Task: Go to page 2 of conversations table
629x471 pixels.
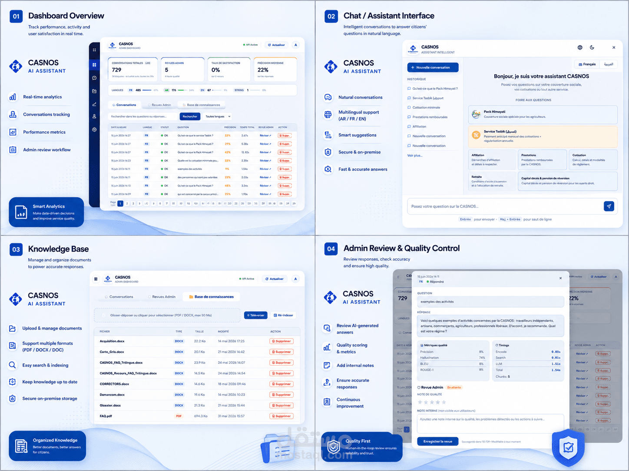Action: tap(127, 203)
